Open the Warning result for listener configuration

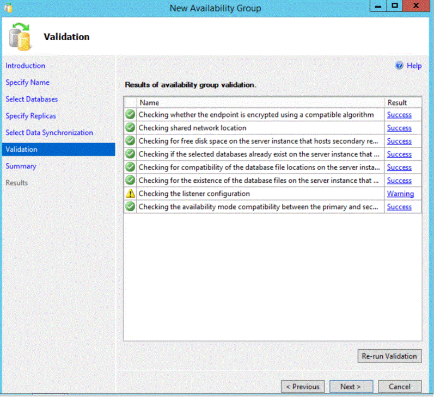400,194
